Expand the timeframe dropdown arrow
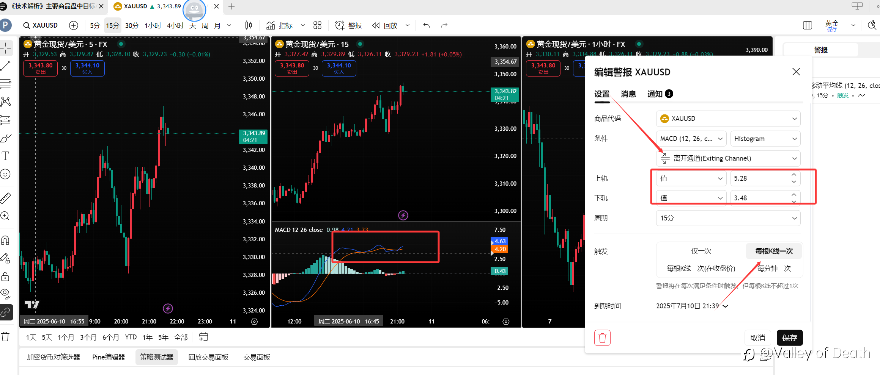880x375 pixels. pos(229,25)
